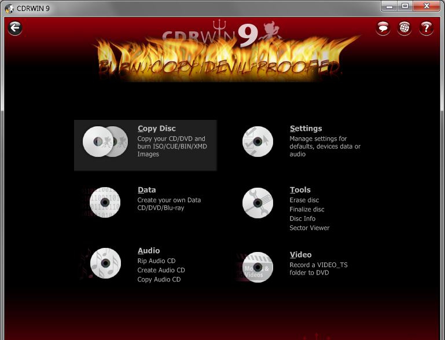Click 'Record a VIDEO_TS folder to DVD' text

(318, 269)
